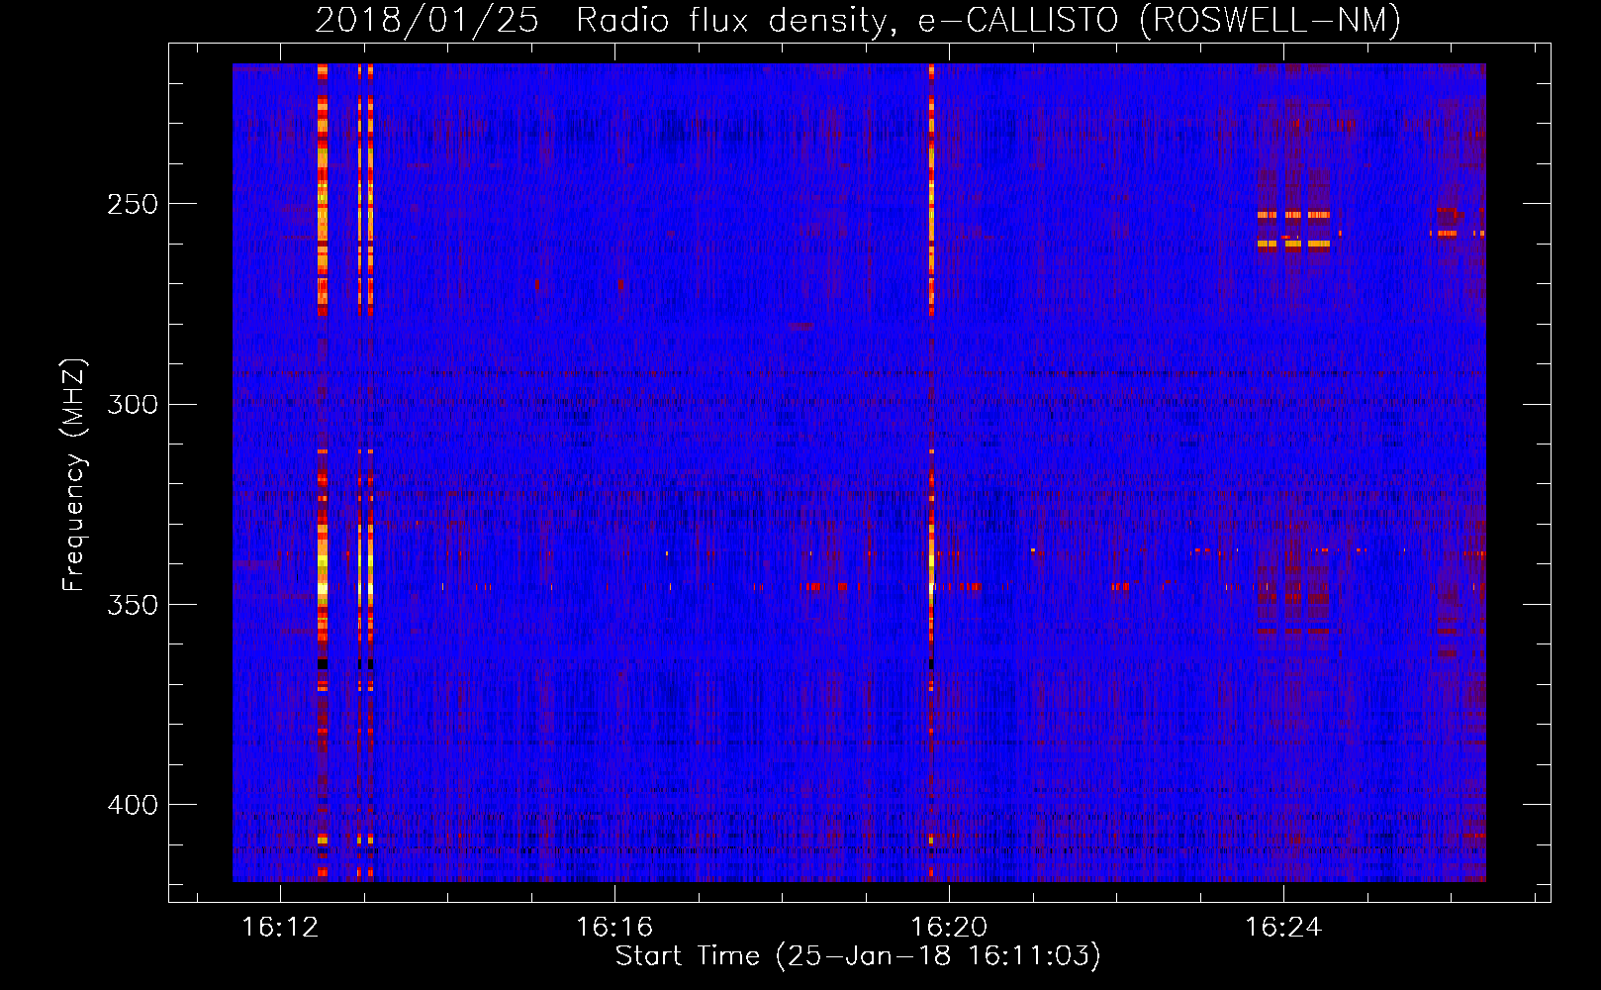Click the 16:16 time tick label
This screenshot has height=990, width=1601.
[614, 927]
